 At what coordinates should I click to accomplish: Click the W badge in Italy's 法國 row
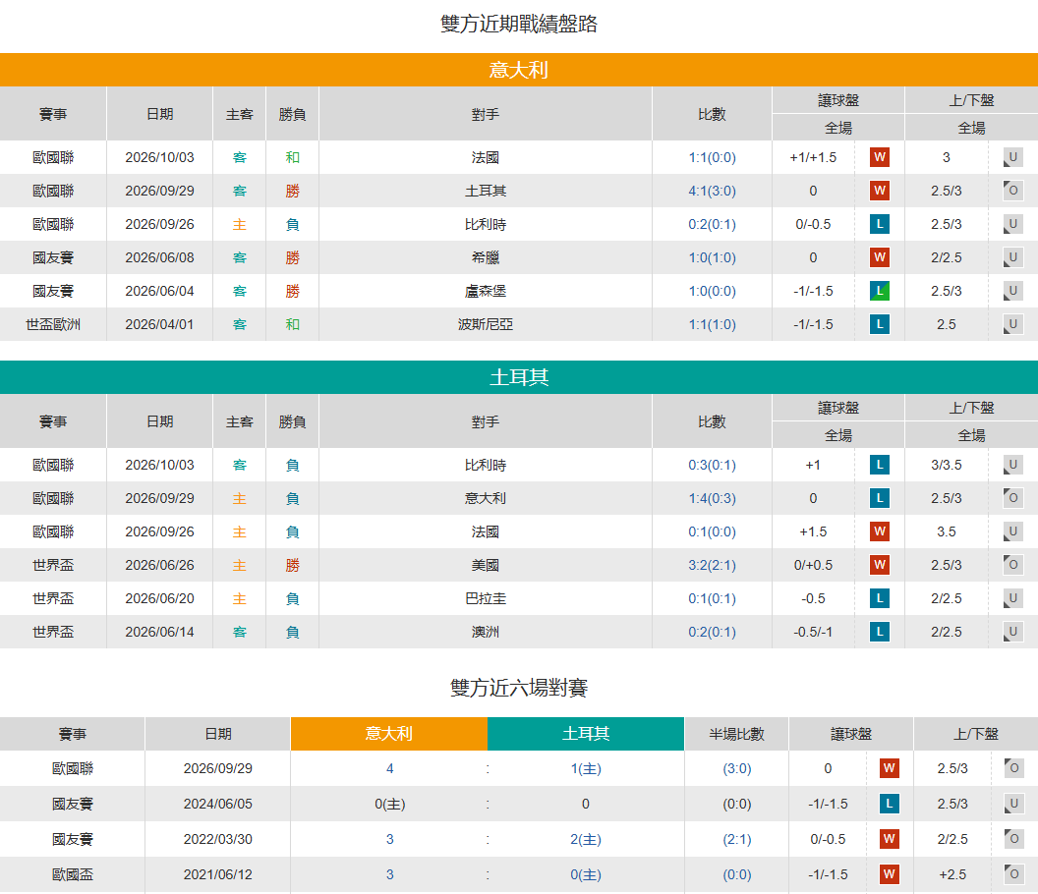[879, 157]
